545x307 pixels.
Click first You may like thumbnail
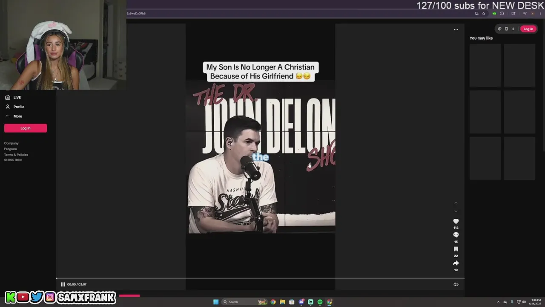pos(485,65)
